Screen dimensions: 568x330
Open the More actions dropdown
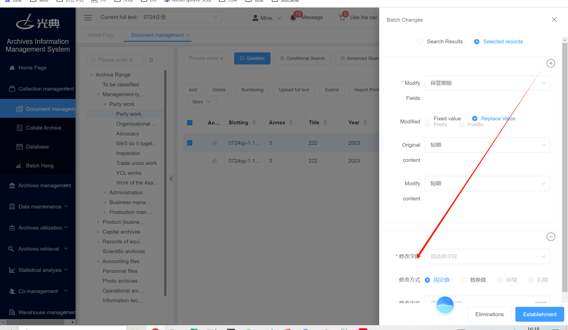pos(201,102)
